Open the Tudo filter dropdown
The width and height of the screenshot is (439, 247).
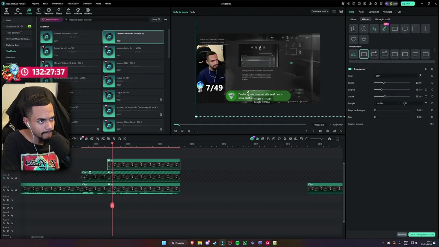[x=156, y=20]
